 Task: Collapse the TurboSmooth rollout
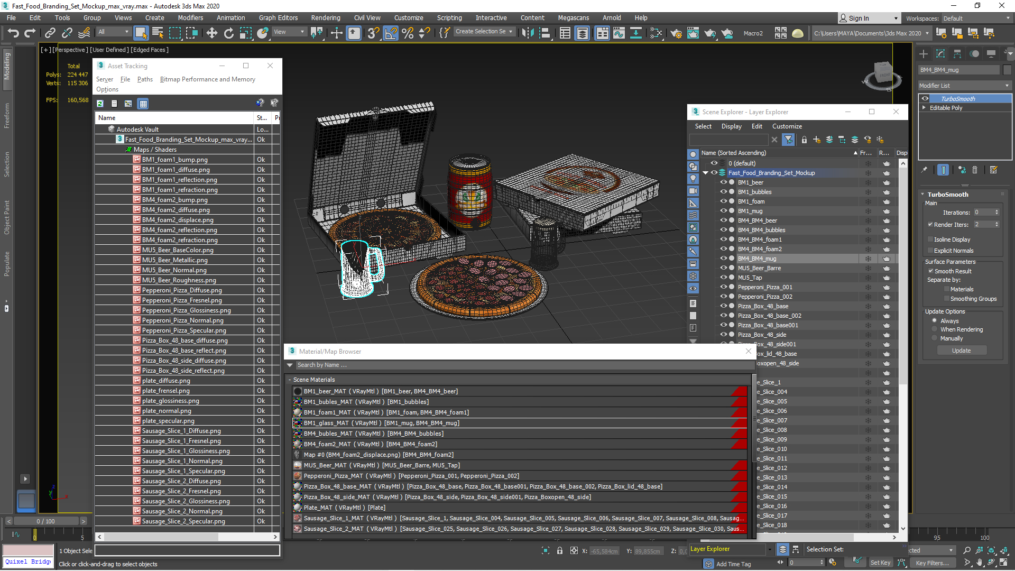click(922, 194)
